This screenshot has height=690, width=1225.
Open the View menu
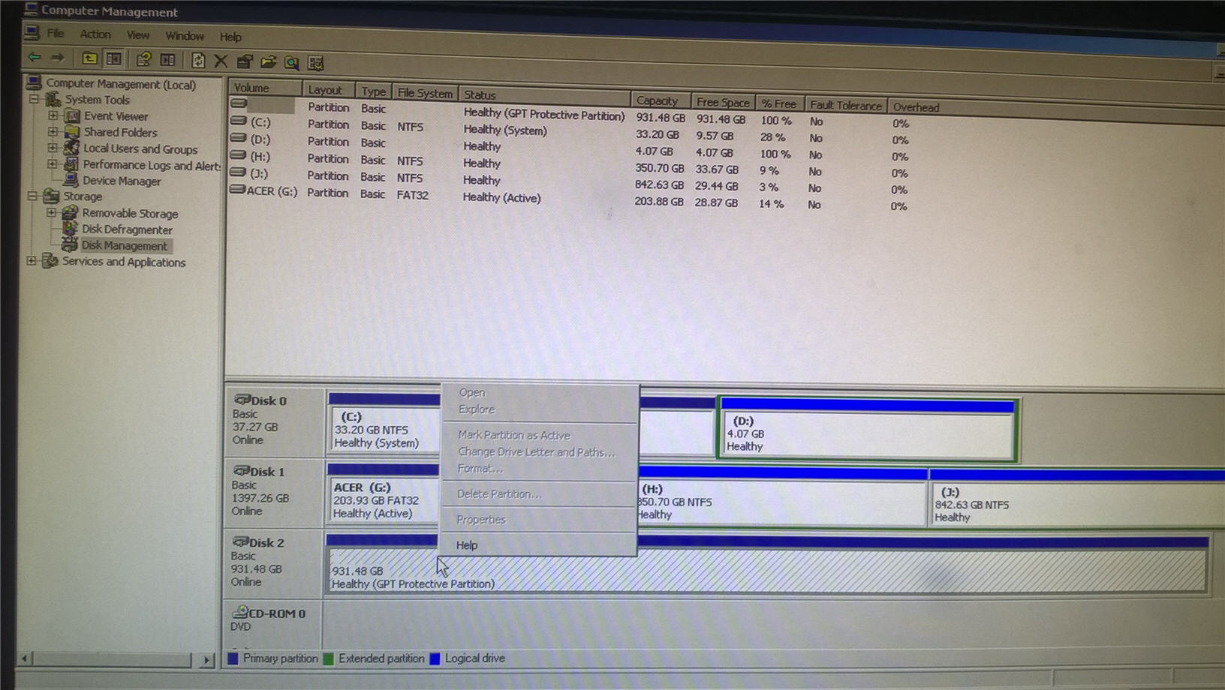pyautogui.click(x=138, y=34)
